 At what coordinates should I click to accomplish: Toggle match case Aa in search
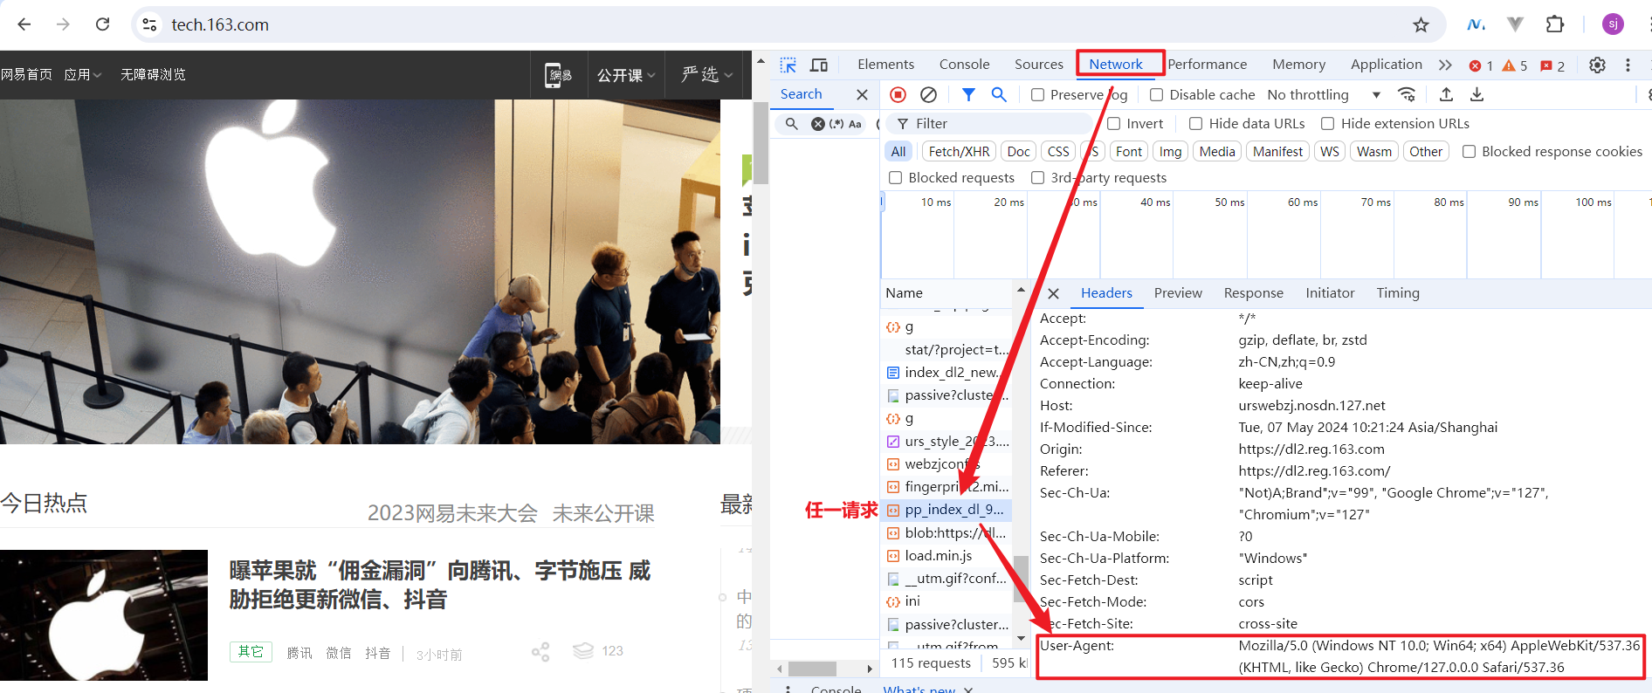click(855, 124)
